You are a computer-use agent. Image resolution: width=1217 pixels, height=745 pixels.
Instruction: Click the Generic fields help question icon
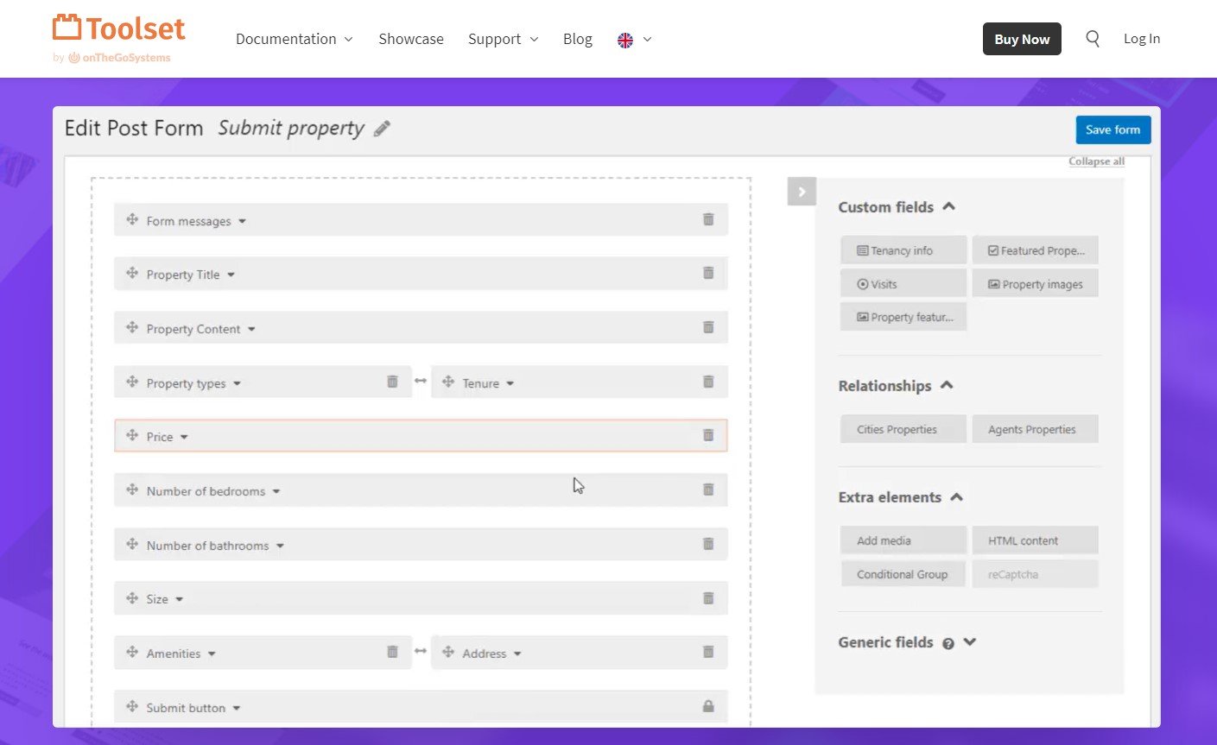[948, 643]
